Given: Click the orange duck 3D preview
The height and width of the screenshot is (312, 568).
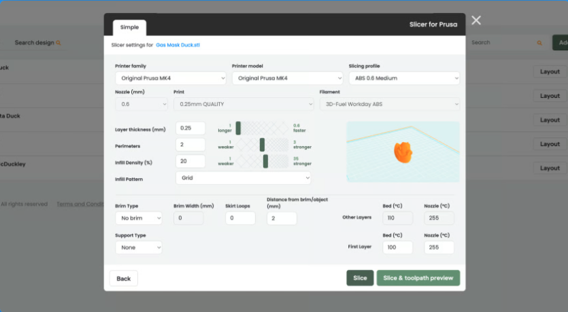Looking at the screenshot, I should (403, 152).
